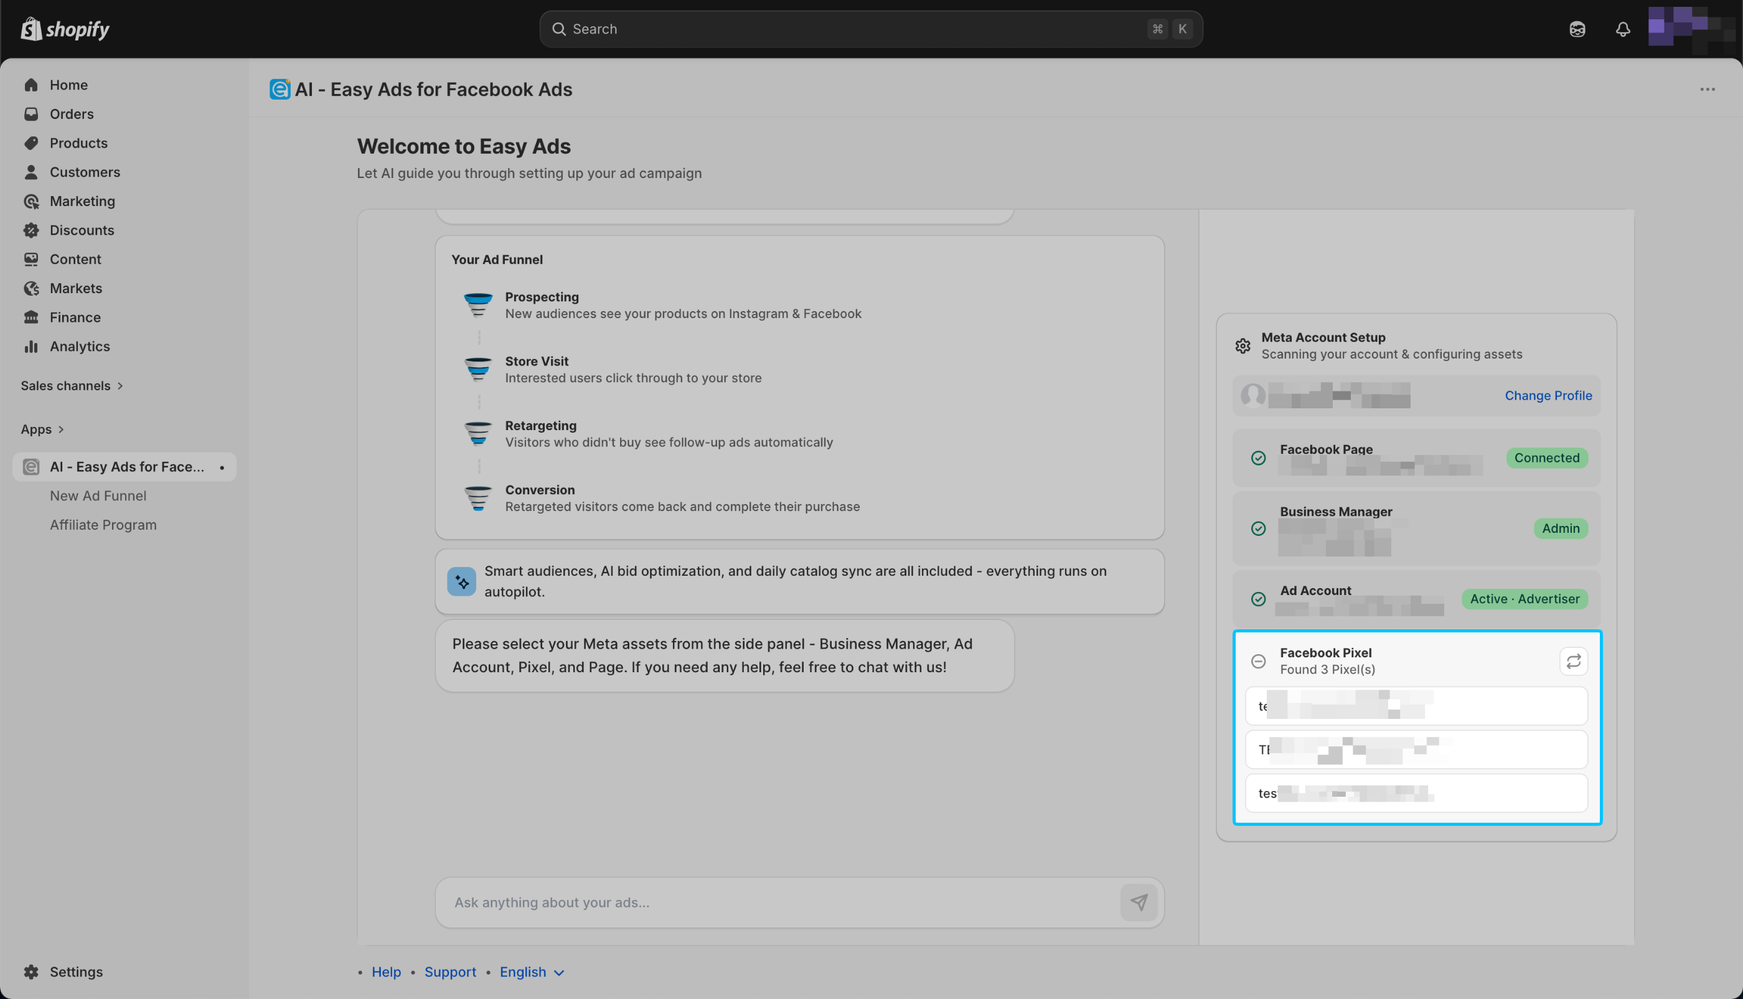Open Settings in the sidebar

coord(75,972)
